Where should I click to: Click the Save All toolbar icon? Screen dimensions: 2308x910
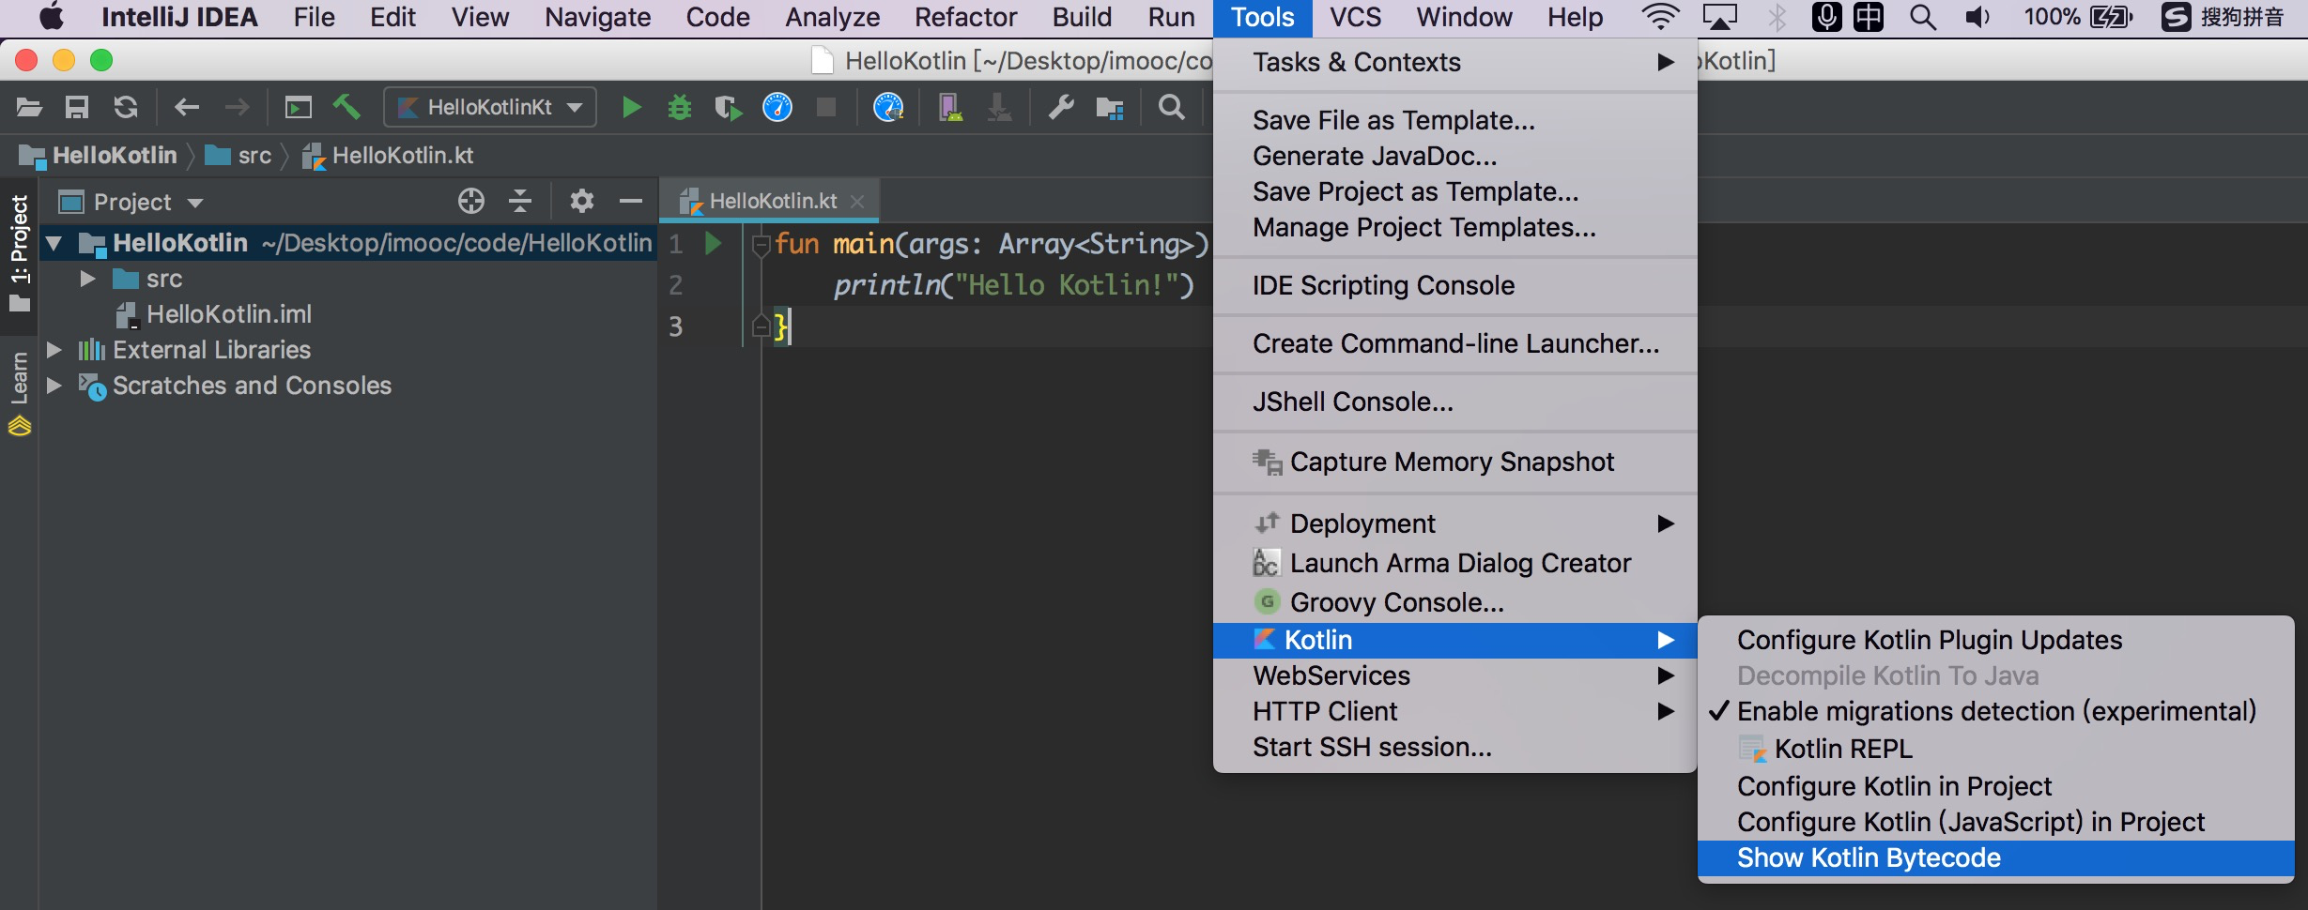(x=77, y=108)
